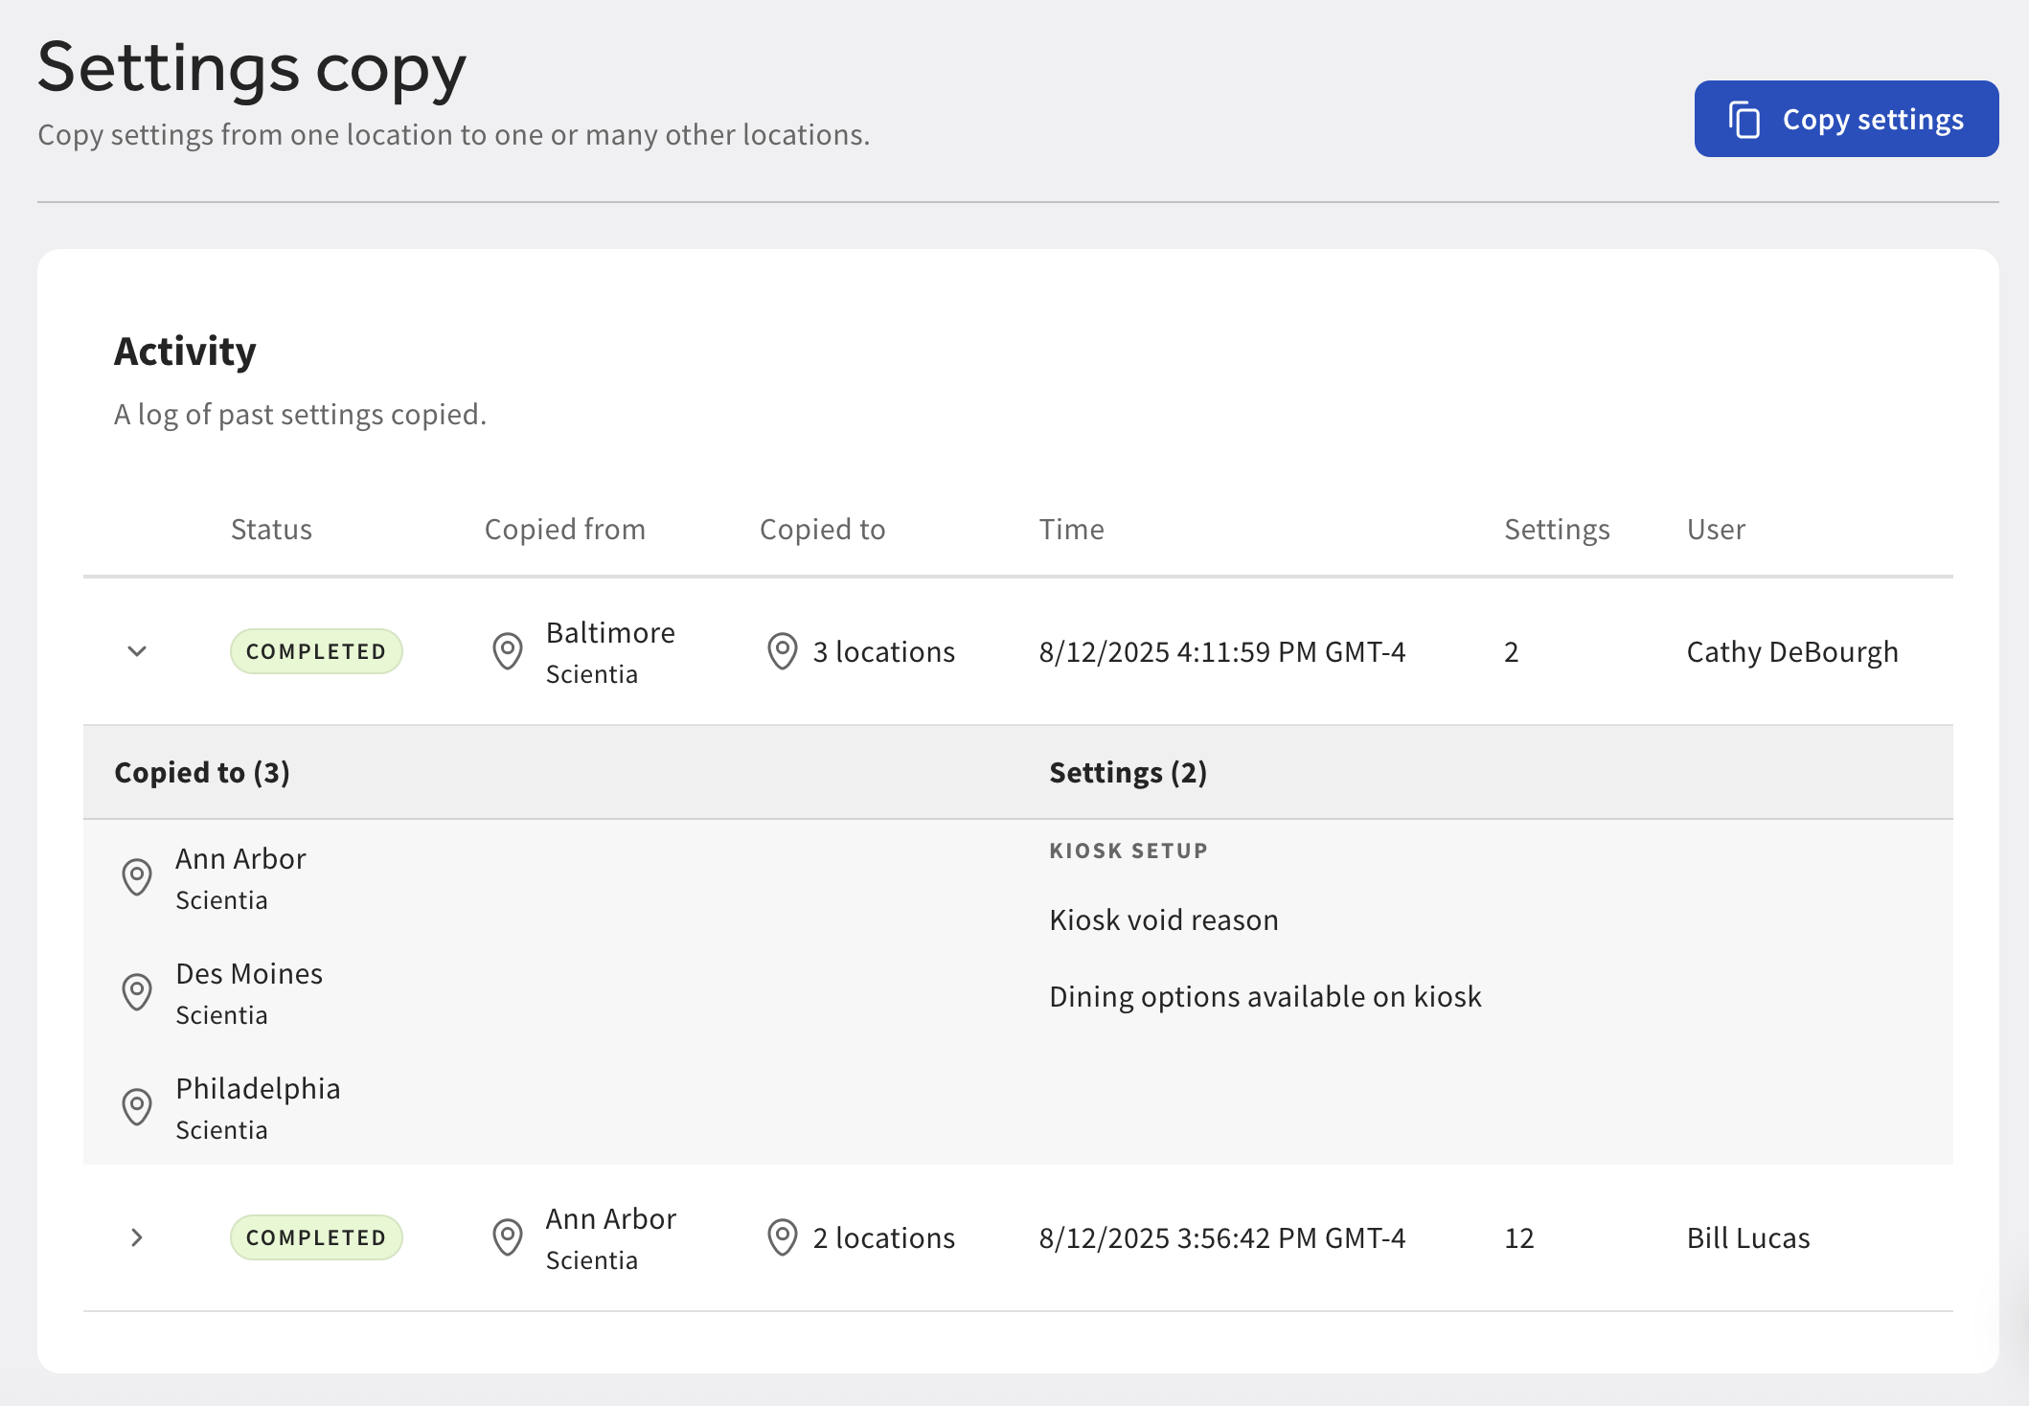Expand the Ann Arbor activity row
This screenshot has height=1406, width=2029.
click(x=137, y=1237)
